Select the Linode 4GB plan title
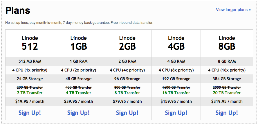The height and width of the screenshot is (125, 258). pyautogui.click(x=176, y=43)
